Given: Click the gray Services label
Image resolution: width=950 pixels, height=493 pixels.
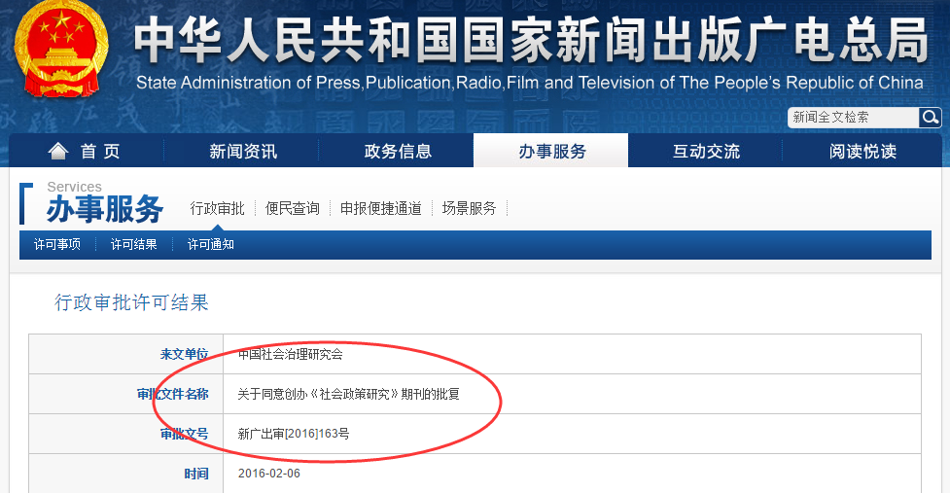Looking at the screenshot, I should coord(75,187).
